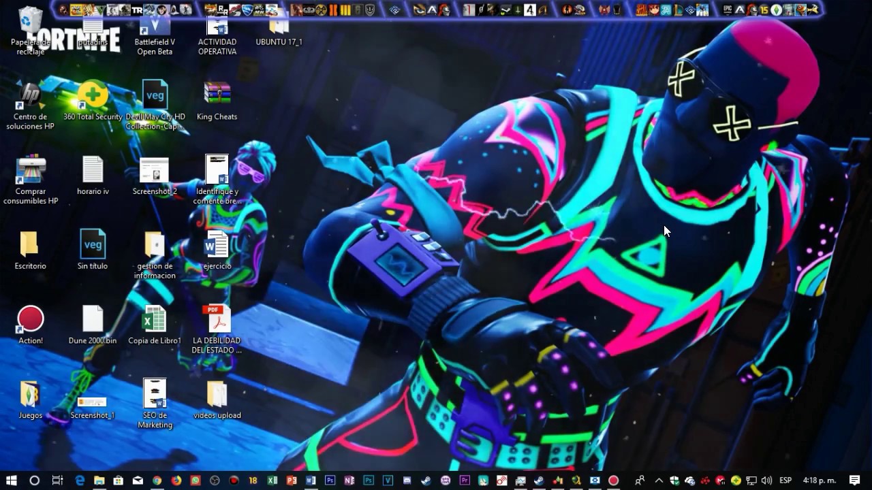Open the Action Center notifications
The width and height of the screenshot is (872, 490).
pos(855,480)
